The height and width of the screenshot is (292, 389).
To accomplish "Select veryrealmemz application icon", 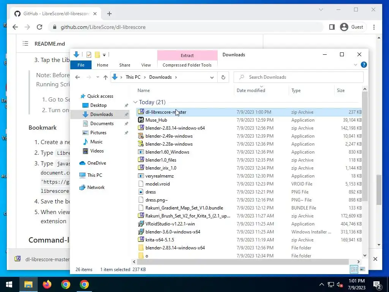I will coord(141,176).
